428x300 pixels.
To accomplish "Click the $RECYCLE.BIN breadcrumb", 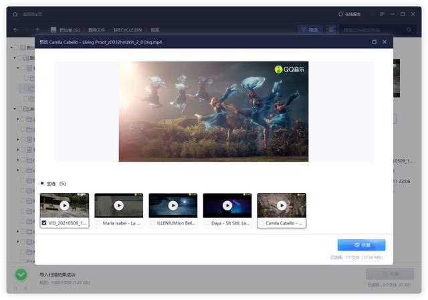I will tap(128, 29).
